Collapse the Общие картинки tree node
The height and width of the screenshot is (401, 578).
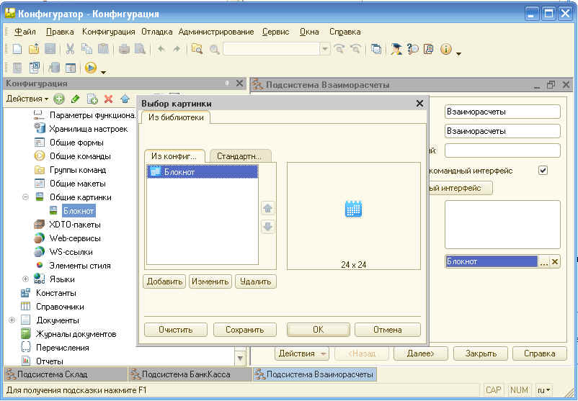tap(25, 197)
